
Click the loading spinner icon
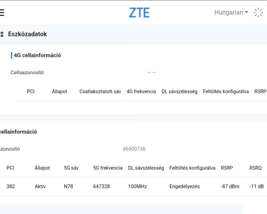point(258,13)
